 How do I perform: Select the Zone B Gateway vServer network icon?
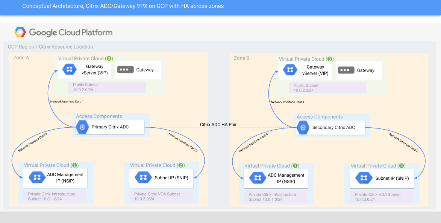tap(290, 70)
